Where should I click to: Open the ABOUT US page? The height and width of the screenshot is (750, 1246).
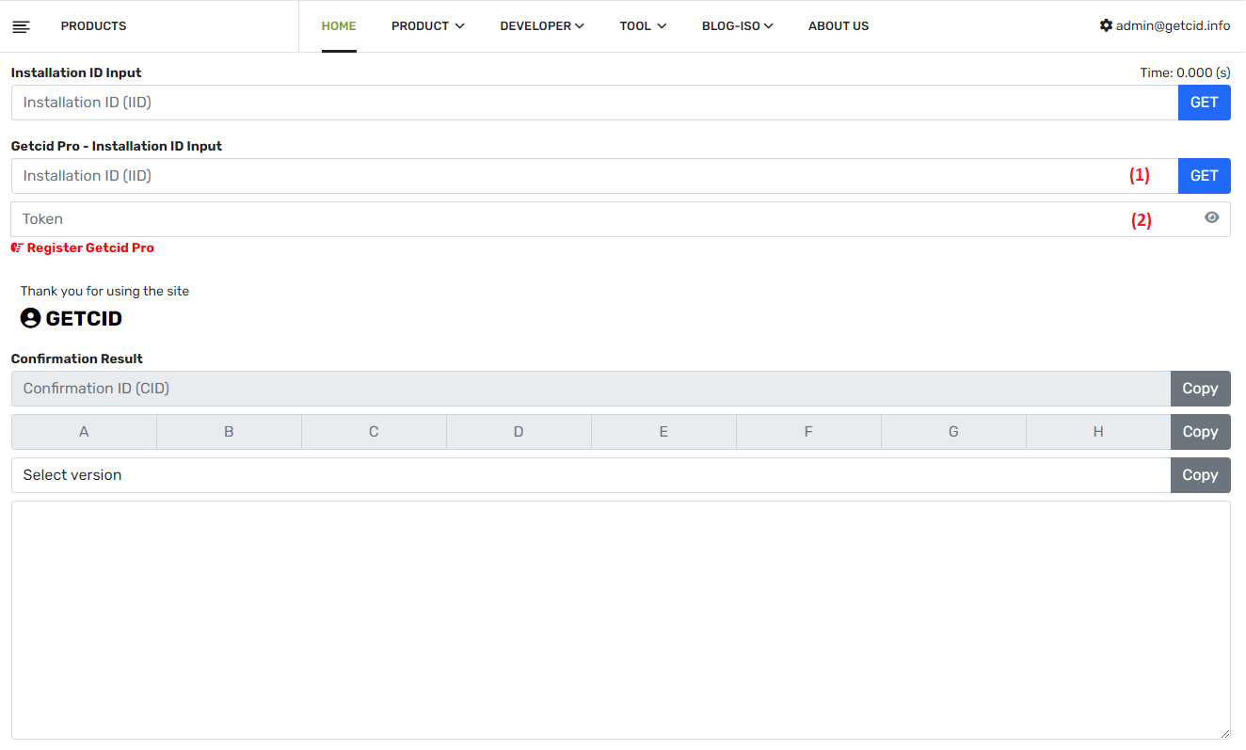click(x=839, y=26)
